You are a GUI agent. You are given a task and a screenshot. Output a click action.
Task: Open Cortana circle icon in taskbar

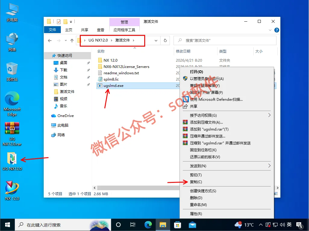[118, 225]
